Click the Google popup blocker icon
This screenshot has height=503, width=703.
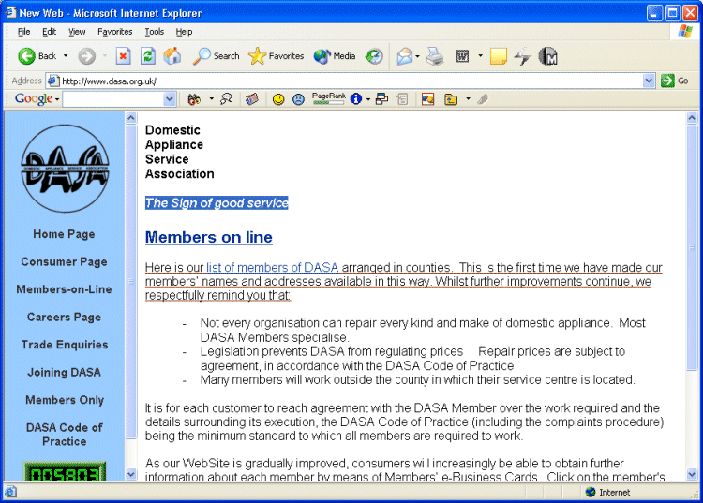click(x=381, y=99)
